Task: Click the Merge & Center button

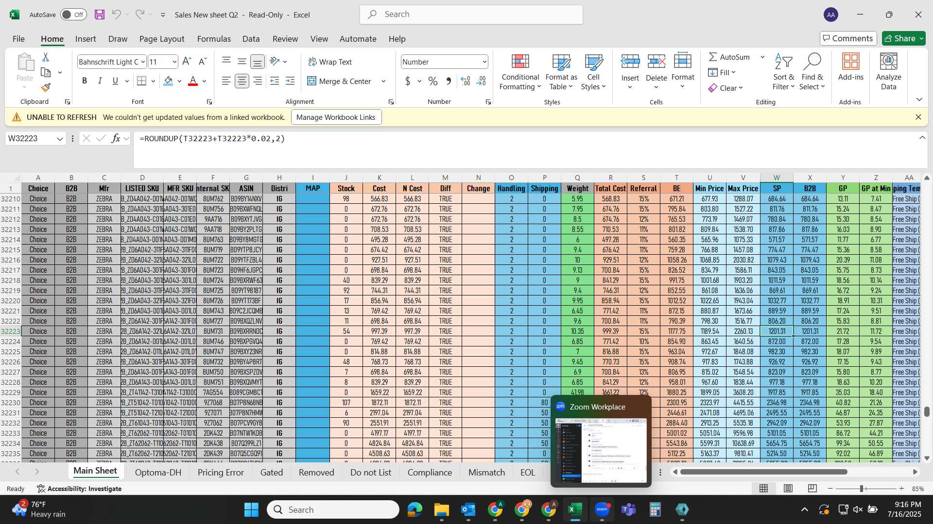Action: click(339, 81)
